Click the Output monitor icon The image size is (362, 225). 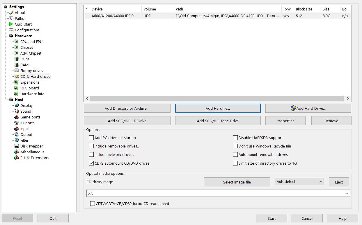[17, 134]
